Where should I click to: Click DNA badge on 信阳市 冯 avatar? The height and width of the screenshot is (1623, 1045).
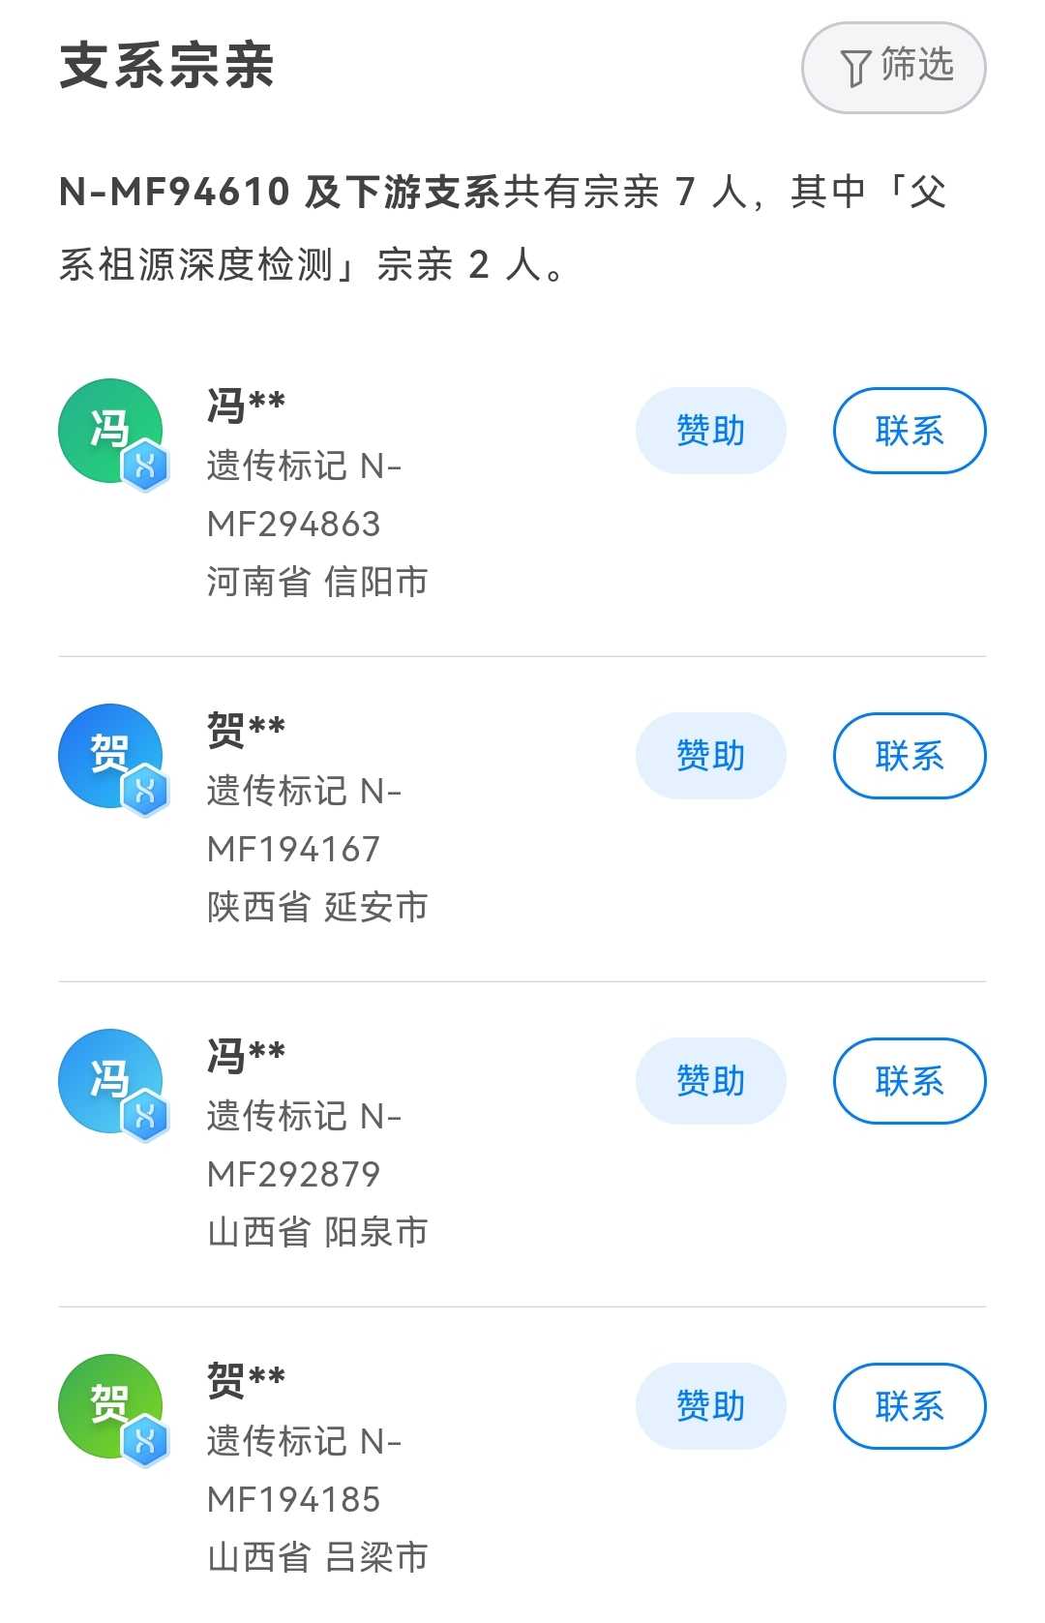[145, 467]
